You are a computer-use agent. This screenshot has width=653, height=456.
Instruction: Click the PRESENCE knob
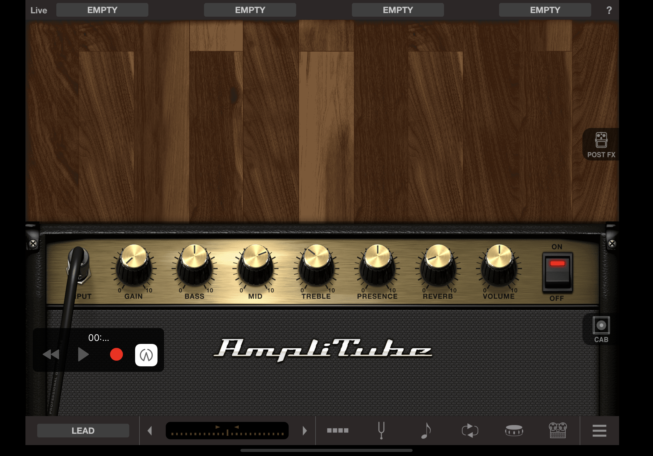[x=377, y=265]
